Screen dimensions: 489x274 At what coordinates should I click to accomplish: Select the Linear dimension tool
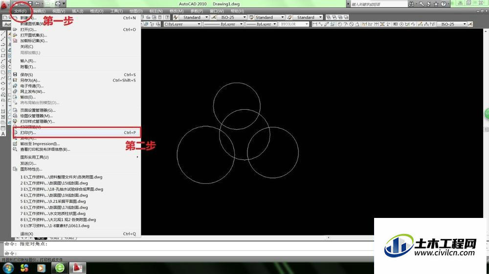[x=314, y=24]
